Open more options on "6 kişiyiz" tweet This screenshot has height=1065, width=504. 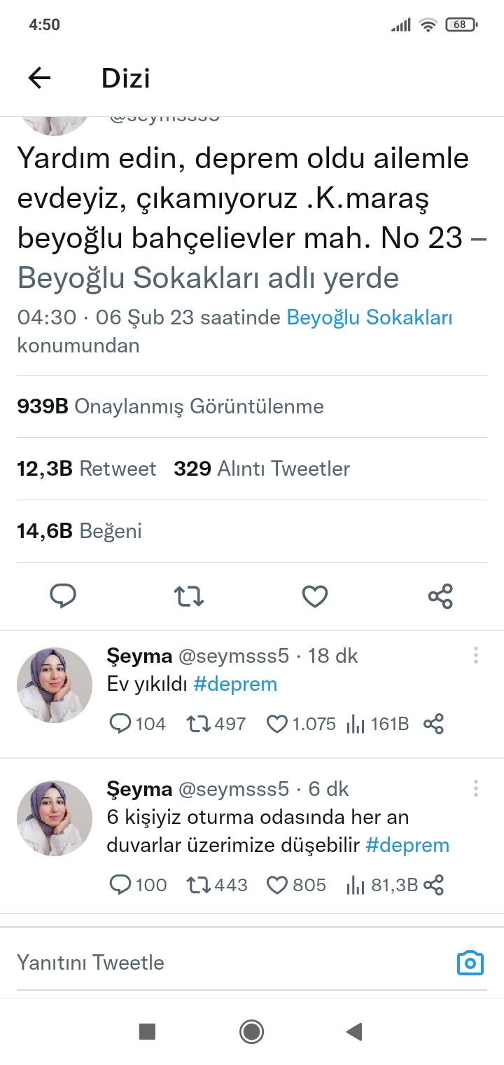click(475, 788)
